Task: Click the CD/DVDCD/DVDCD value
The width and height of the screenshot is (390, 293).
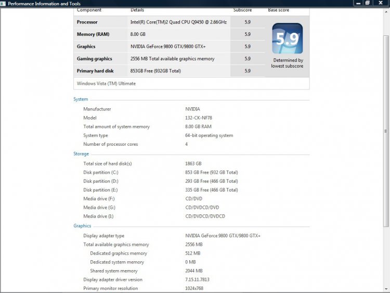Action: coord(205,216)
